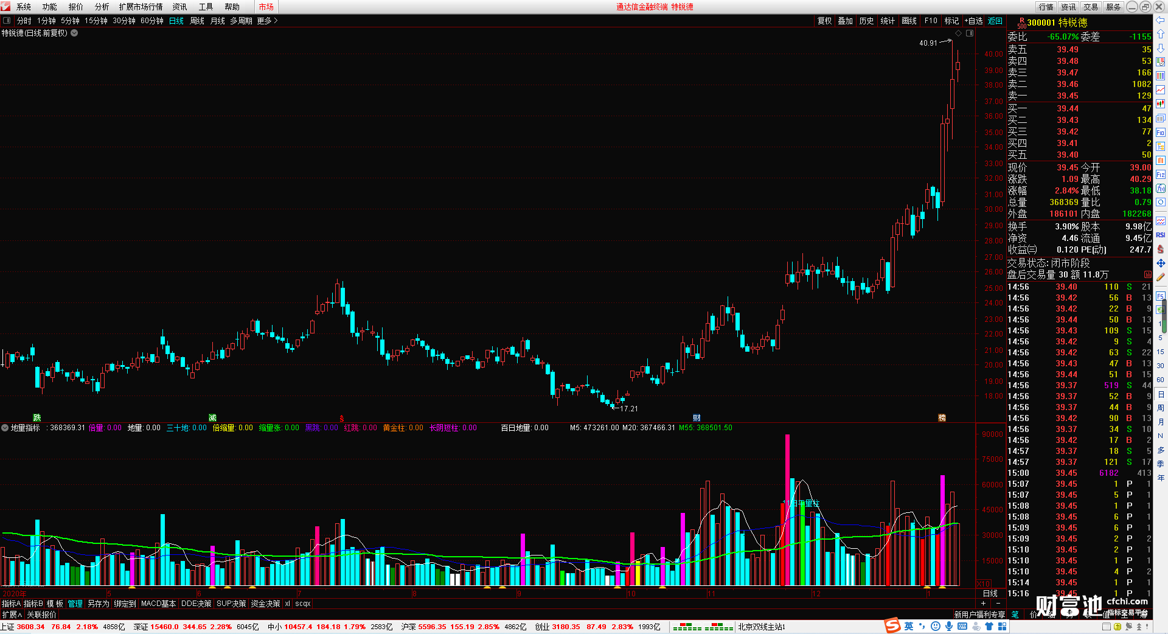Open the 统计 statistics option
The image size is (1168, 634).
(x=888, y=21)
